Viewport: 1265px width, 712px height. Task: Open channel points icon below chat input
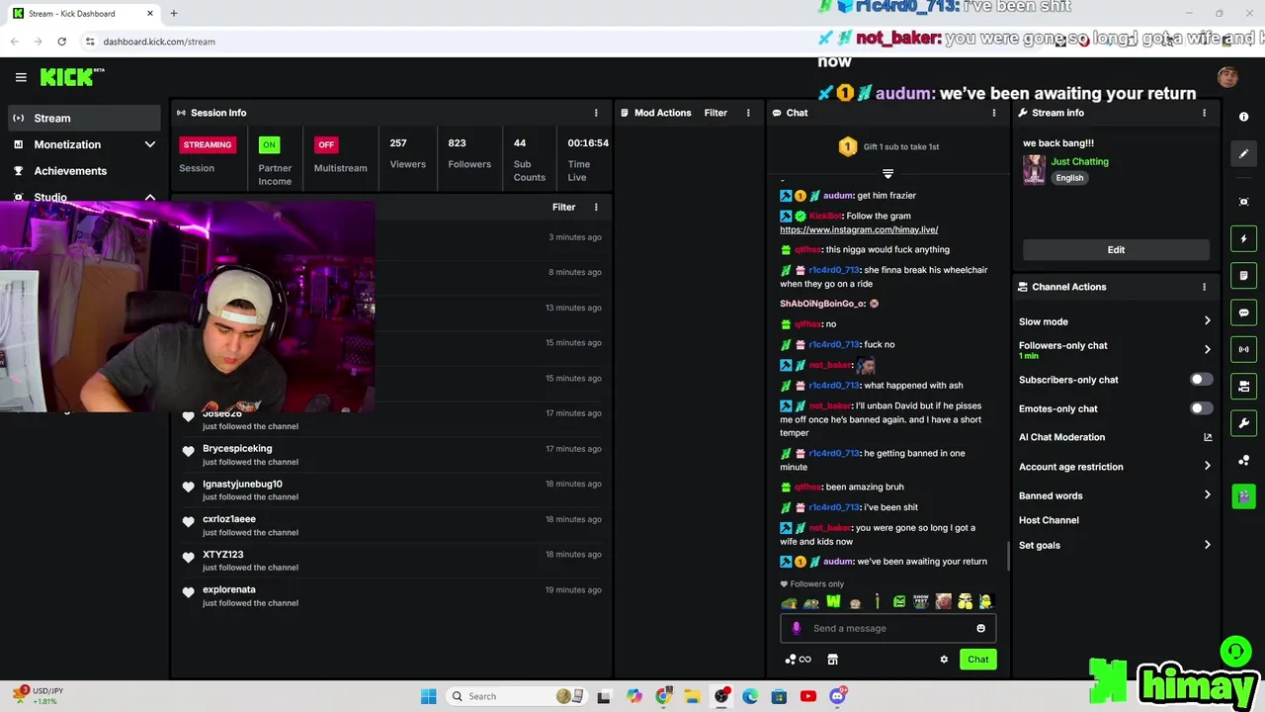coord(798,660)
